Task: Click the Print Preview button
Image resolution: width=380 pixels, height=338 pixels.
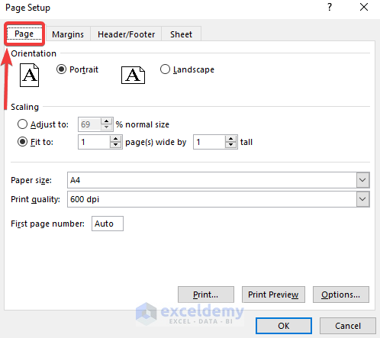Action: (x=273, y=295)
